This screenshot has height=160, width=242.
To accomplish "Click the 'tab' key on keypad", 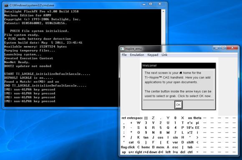I will click(190, 147).
